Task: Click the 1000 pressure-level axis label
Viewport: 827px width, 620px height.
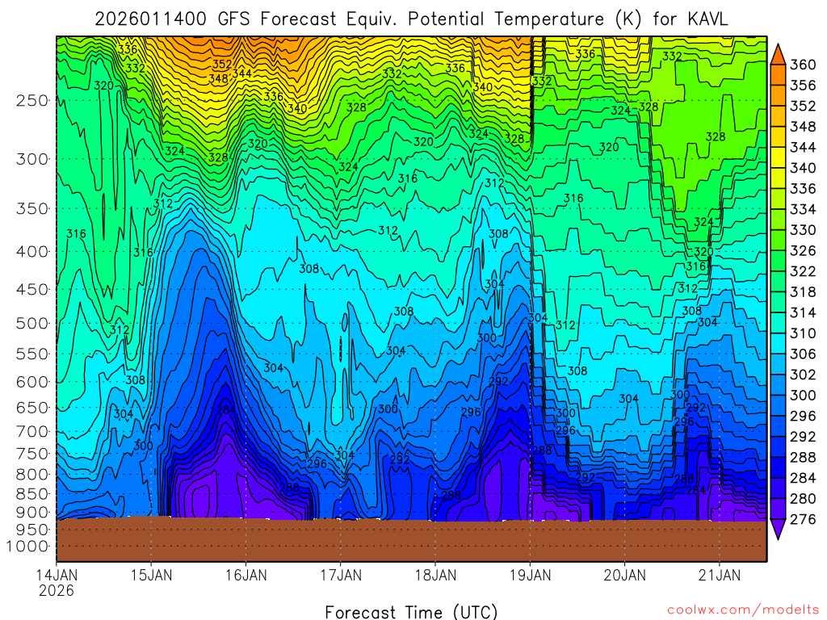Action: click(27, 547)
